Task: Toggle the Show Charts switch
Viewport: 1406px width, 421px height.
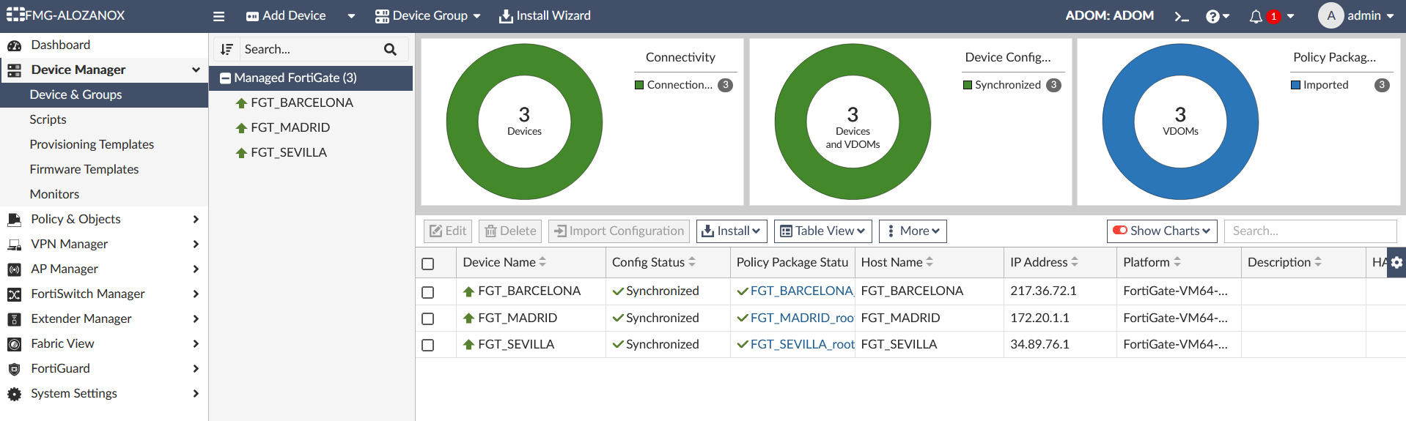Action: tap(1120, 231)
